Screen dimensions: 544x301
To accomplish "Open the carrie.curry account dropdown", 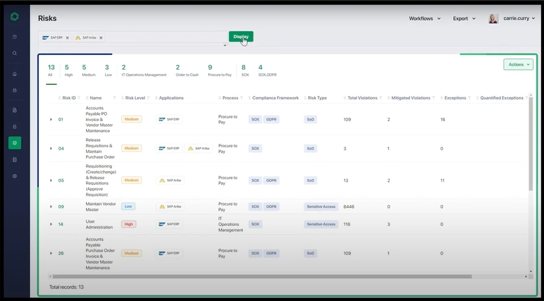I will click(519, 18).
